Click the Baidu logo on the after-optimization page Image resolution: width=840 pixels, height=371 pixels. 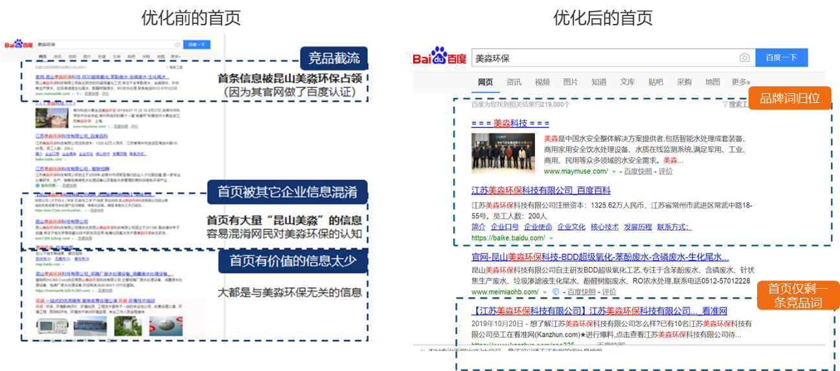[440, 57]
